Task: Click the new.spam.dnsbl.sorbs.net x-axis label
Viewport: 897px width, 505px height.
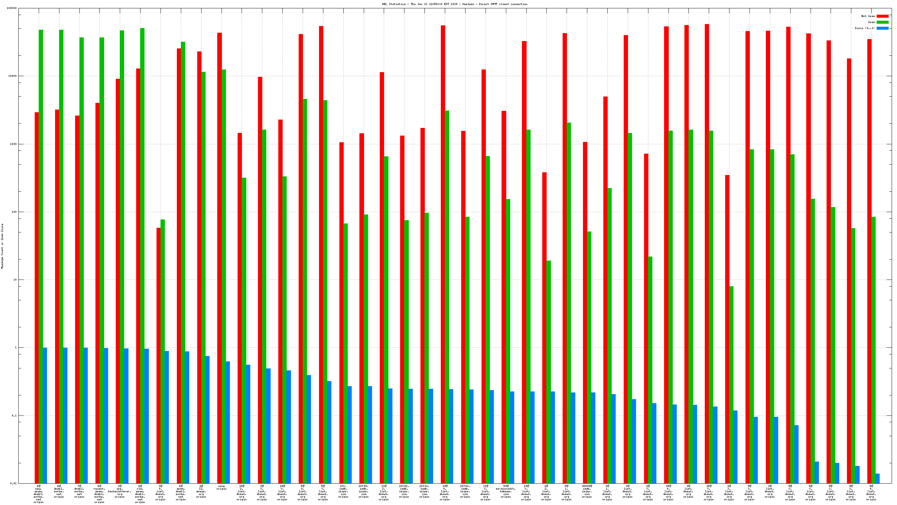Action: pyautogui.click(x=38, y=494)
